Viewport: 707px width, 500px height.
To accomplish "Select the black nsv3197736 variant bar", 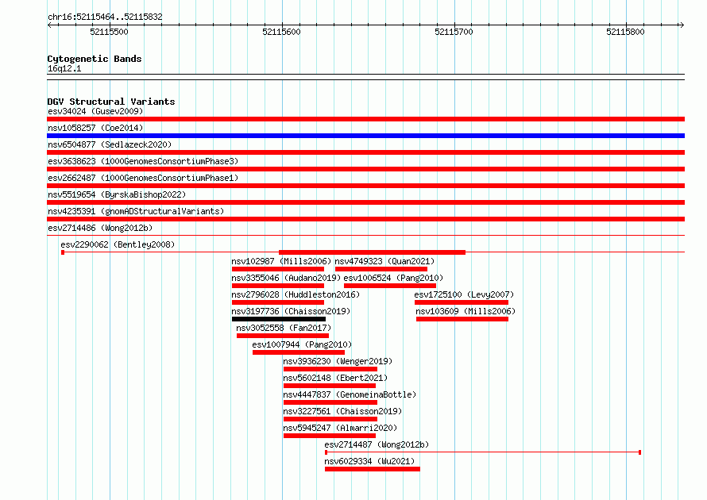I will click(x=279, y=319).
